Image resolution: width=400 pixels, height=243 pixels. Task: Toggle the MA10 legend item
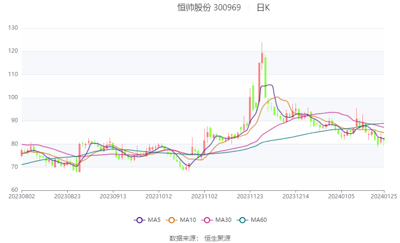point(181,220)
